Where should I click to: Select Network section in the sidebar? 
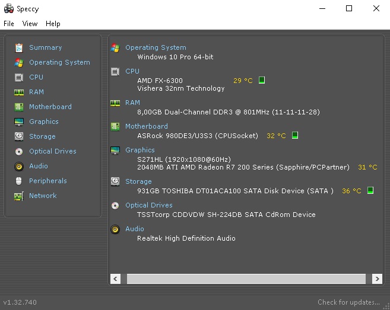(43, 196)
